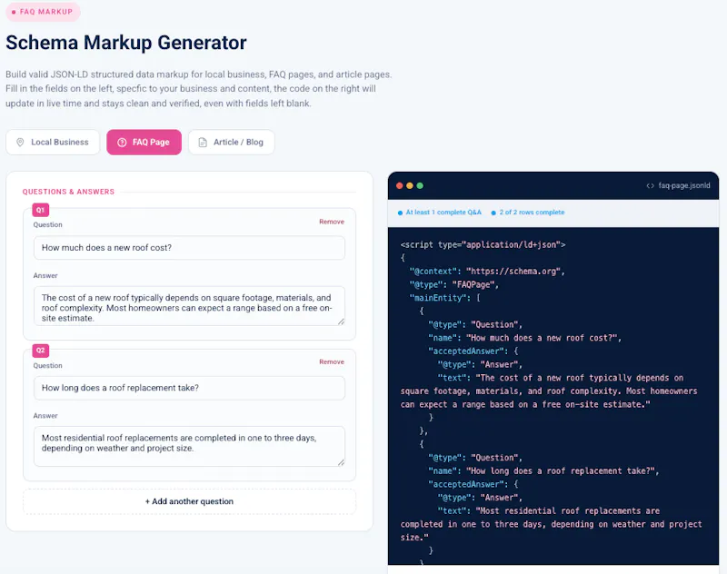This screenshot has width=727, height=574.
Task: Click the 'Question' label under Q1
Action: click(x=48, y=224)
